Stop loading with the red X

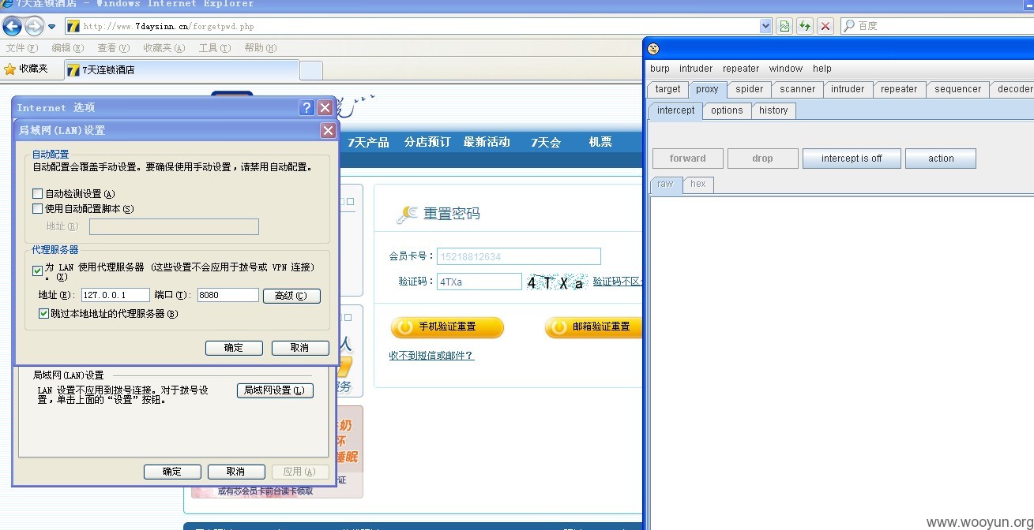(825, 26)
